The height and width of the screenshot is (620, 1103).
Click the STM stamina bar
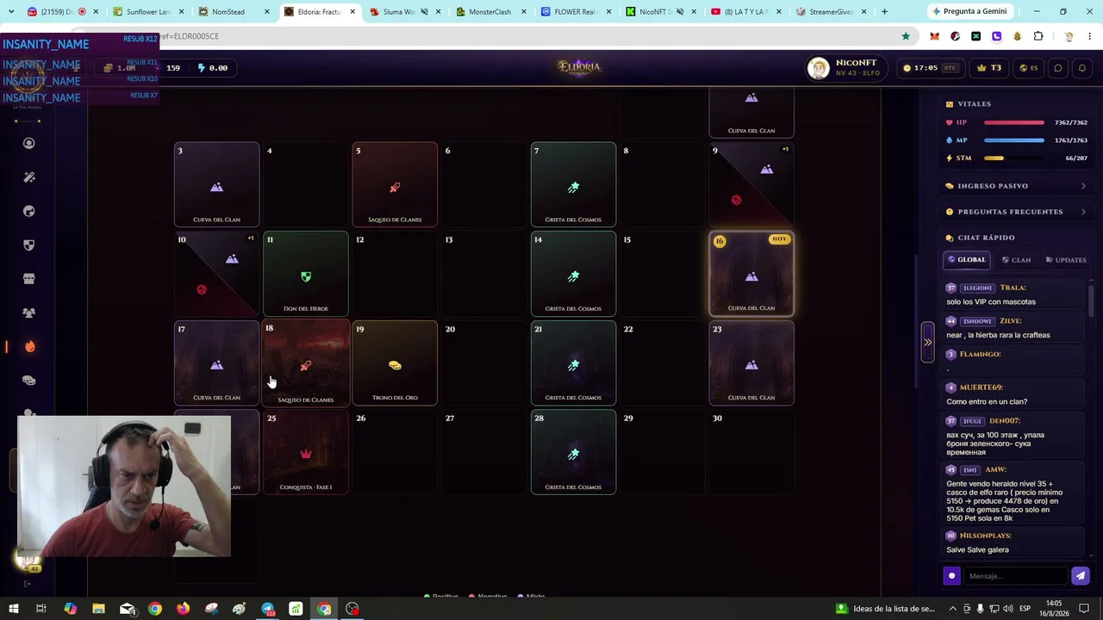coord(1014,158)
